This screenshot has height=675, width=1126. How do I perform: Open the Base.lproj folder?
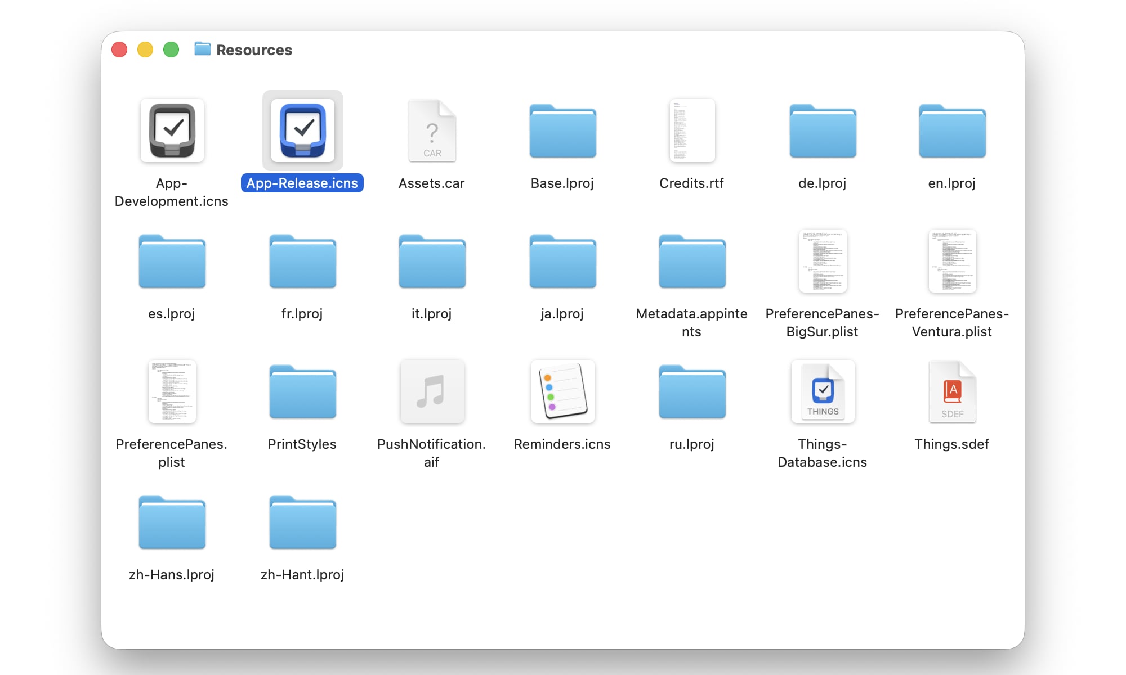click(x=562, y=130)
